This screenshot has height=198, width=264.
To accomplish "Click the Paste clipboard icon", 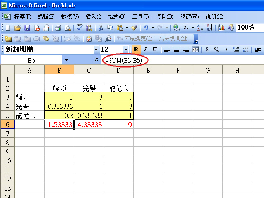I will pos(120,28).
